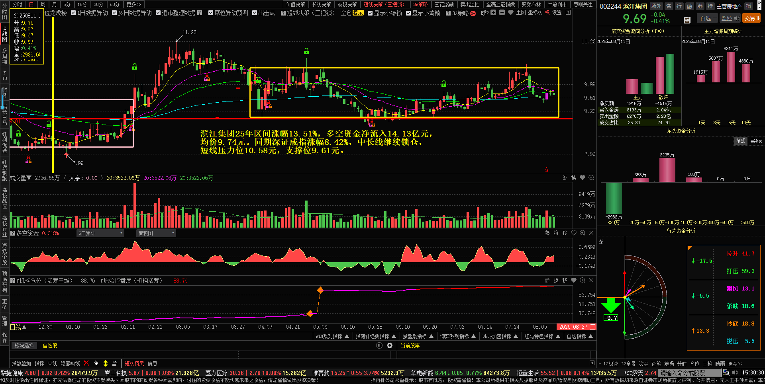765x384 pixels.
Task: Toggle 退市整理数据 checkbox
Action: [158, 13]
